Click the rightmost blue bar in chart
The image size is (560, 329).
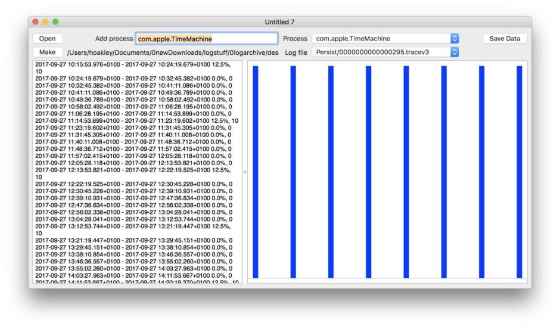[519, 172]
